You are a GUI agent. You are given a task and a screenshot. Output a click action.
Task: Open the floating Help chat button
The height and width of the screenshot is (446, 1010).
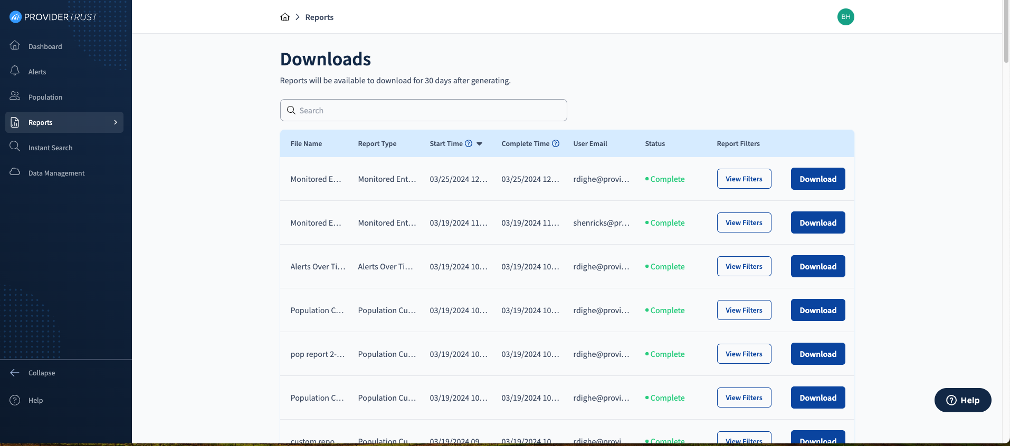pyautogui.click(x=963, y=400)
